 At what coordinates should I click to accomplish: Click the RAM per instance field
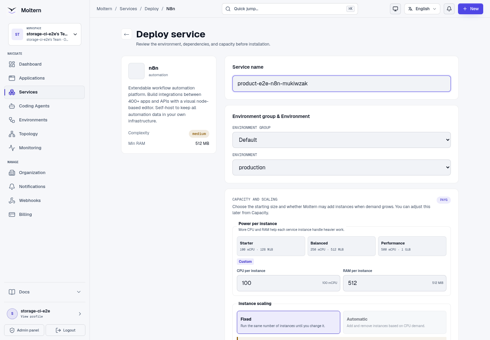coord(395,283)
